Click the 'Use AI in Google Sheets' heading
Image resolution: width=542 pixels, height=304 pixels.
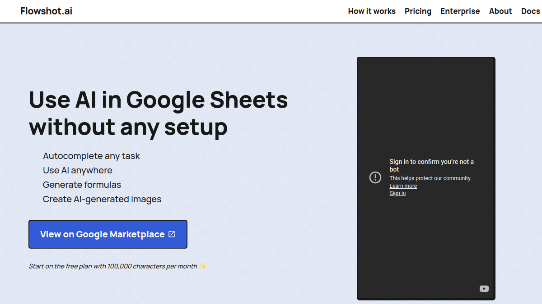pyautogui.click(x=159, y=113)
